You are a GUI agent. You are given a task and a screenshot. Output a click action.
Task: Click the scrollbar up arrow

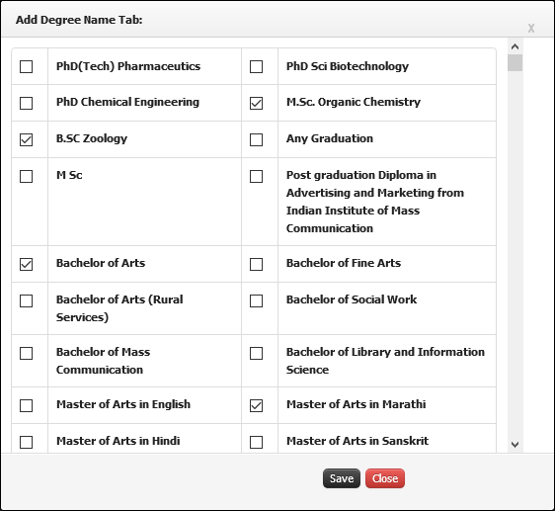[x=515, y=46]
